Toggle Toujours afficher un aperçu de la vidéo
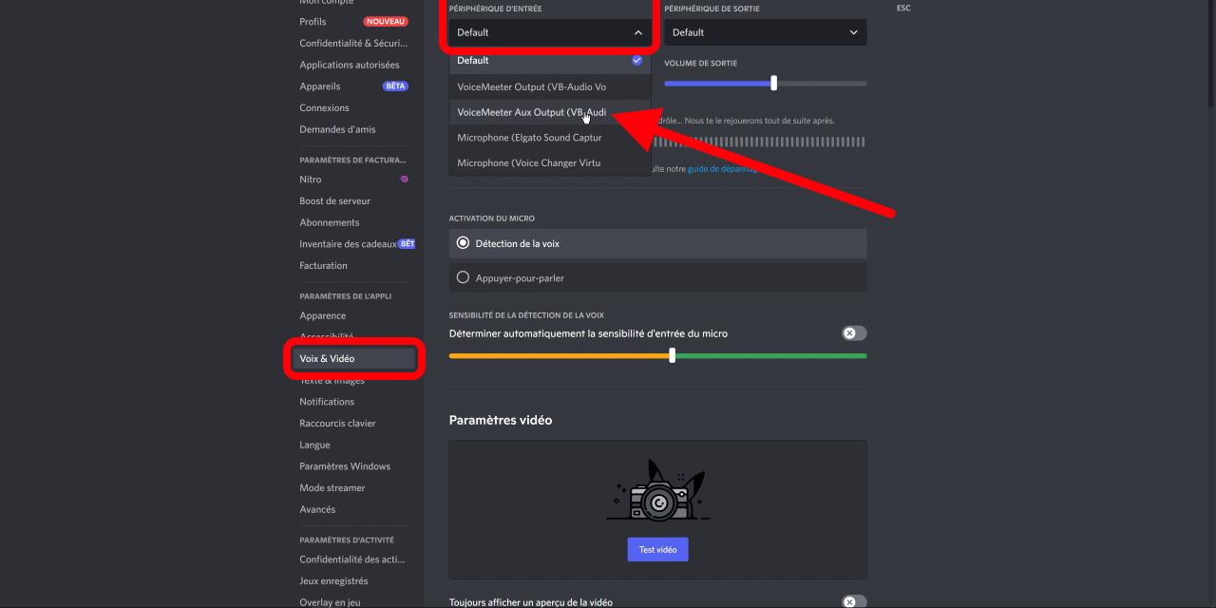Viewport: 1216px width, 608px height. [853, 602]
